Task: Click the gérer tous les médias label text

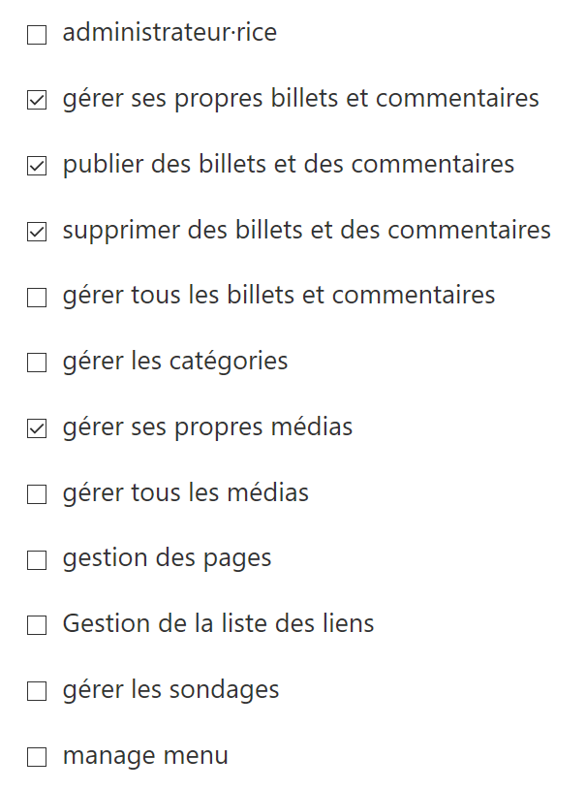Action: [x=185, y=492]
